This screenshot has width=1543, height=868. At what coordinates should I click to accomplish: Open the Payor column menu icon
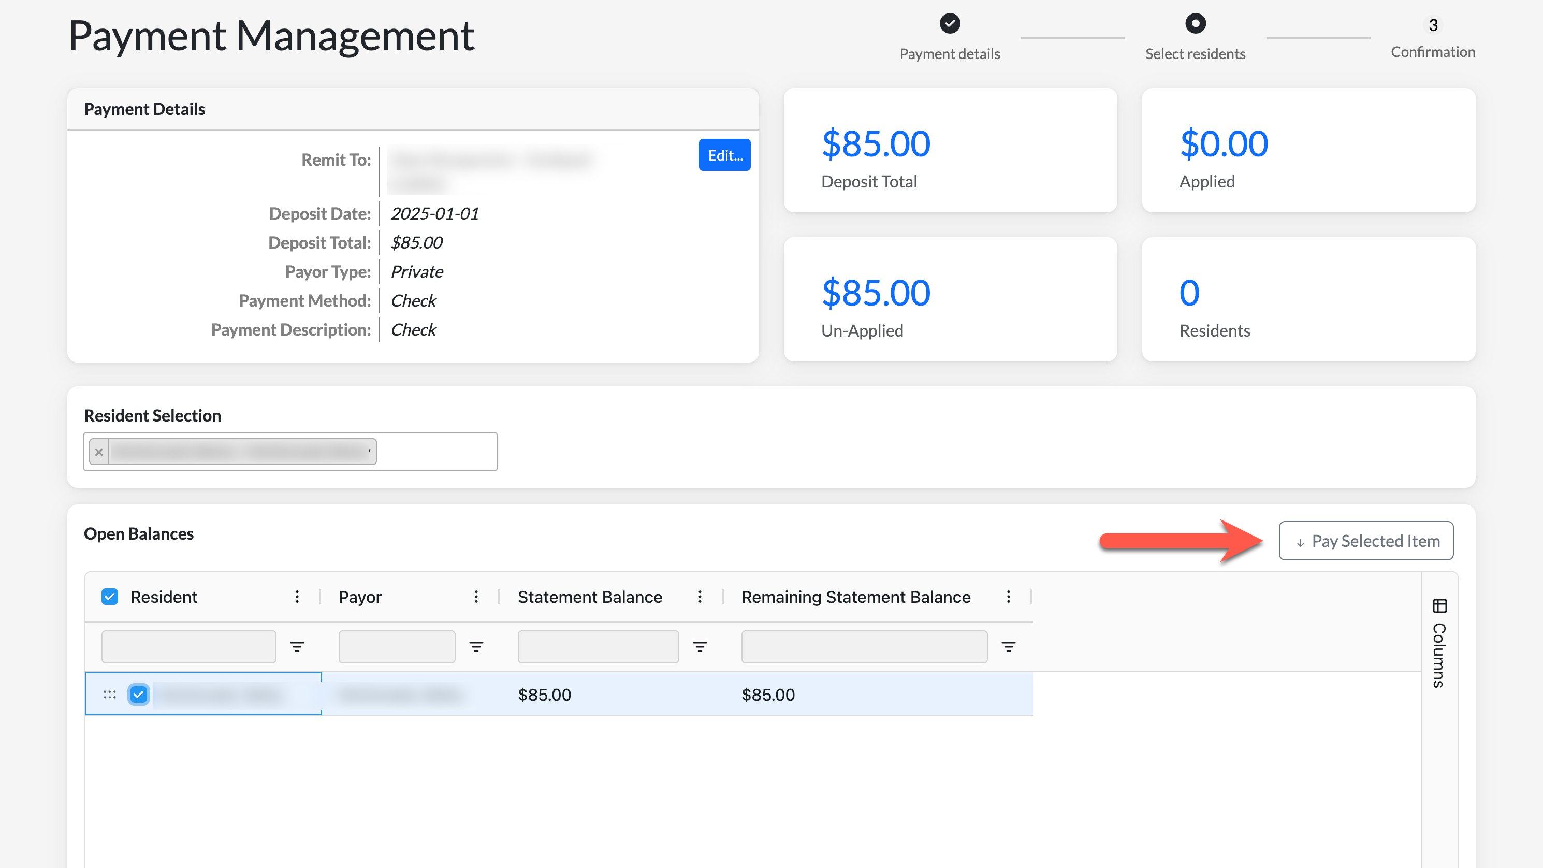476,597
